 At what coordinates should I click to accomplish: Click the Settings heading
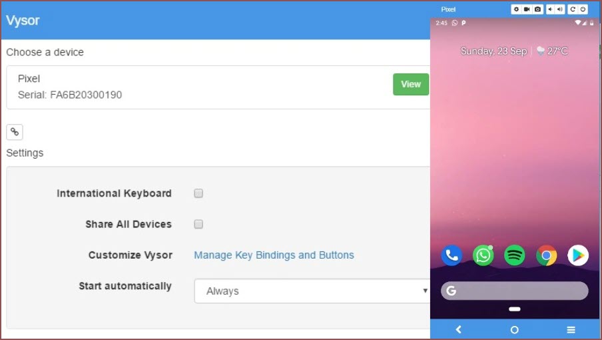[25, 153]
